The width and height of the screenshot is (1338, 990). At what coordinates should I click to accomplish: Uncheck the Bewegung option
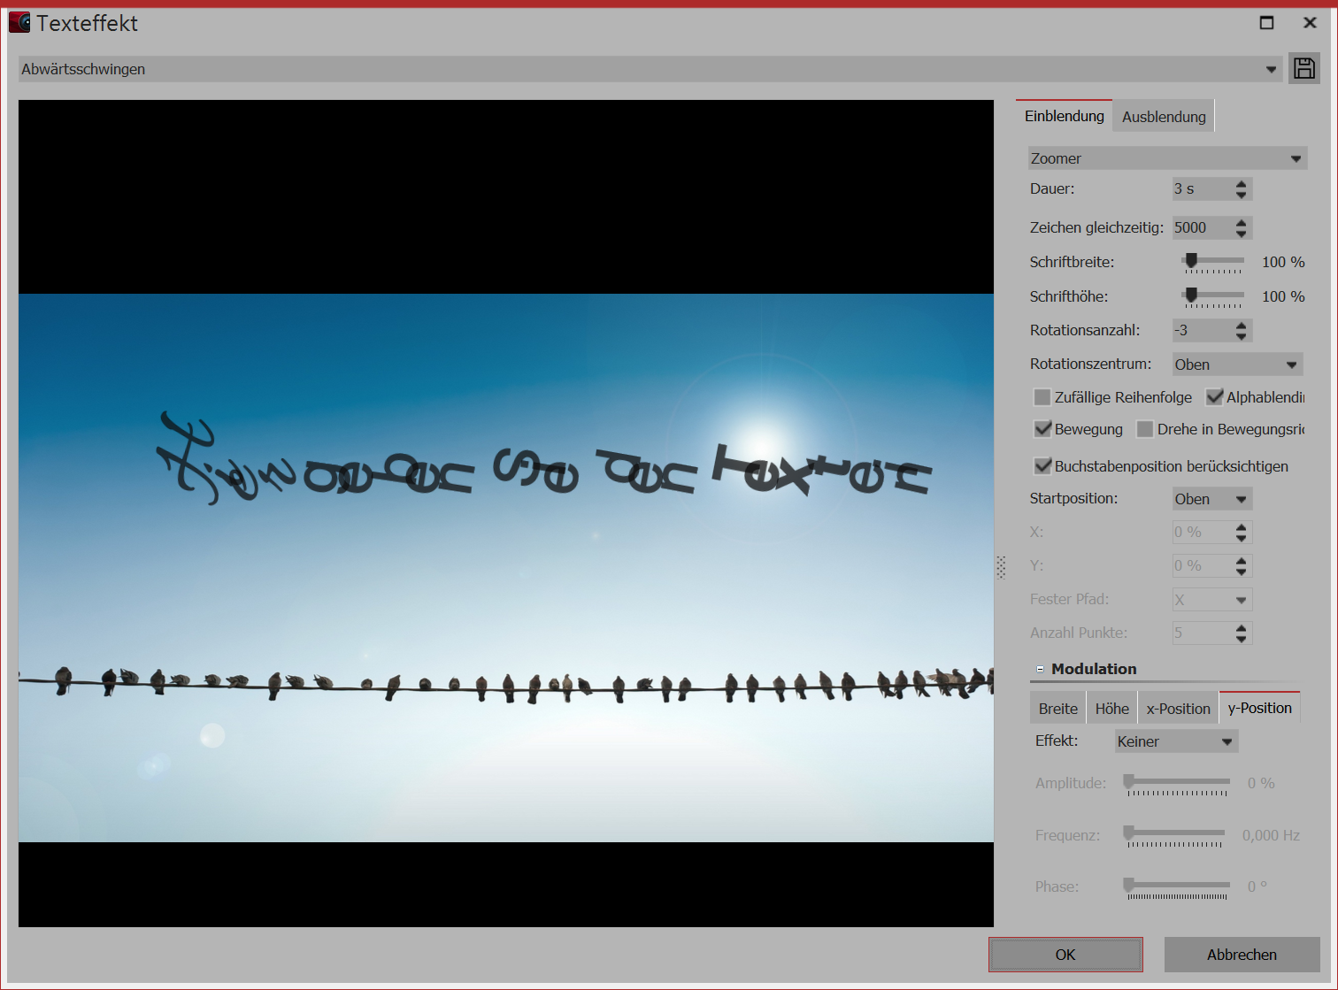(1042, 428)
